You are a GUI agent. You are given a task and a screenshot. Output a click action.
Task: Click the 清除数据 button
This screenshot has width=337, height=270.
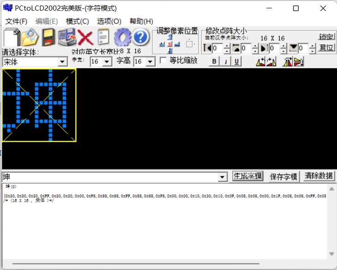(319, 176)
